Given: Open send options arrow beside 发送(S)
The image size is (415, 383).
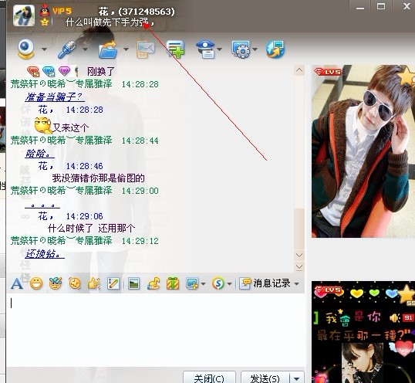Looking at the screenshot, I should 297,378.
